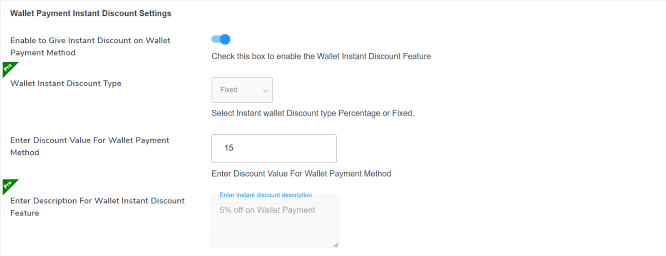Select the 5% off on Wallet Payment placeholder text

point(267,210)
